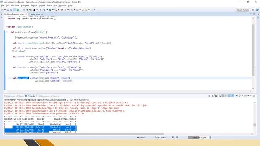
Task: Toggle Show Console on Standard Error
Action: [233, 96]
